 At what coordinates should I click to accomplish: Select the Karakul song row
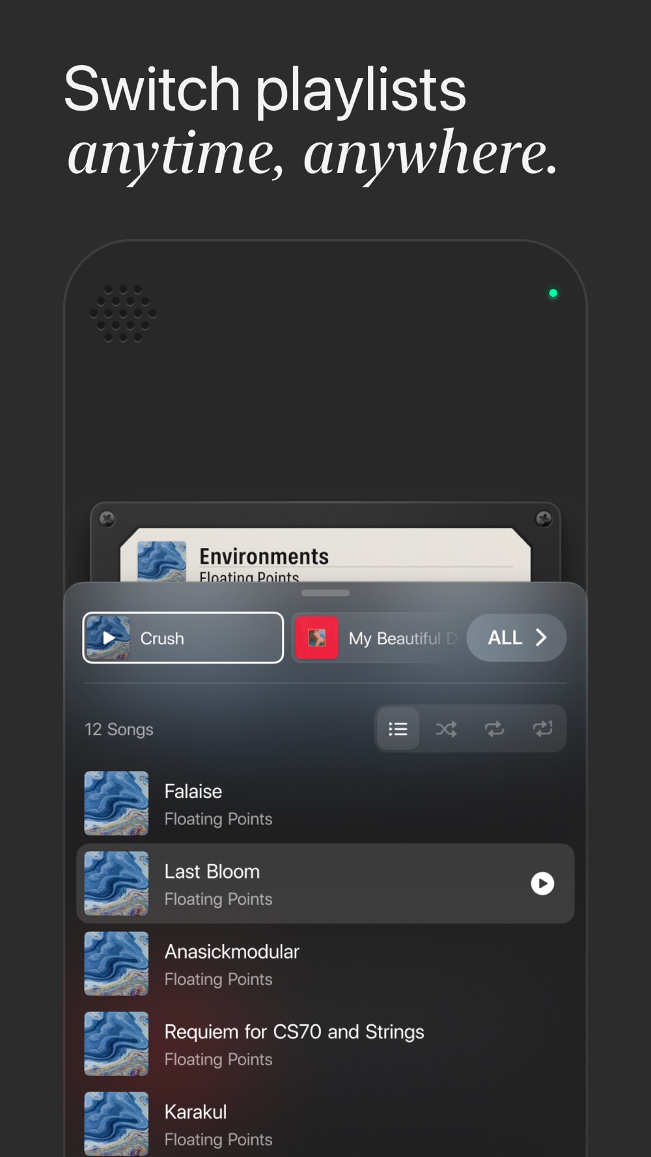coord(325,1124)
